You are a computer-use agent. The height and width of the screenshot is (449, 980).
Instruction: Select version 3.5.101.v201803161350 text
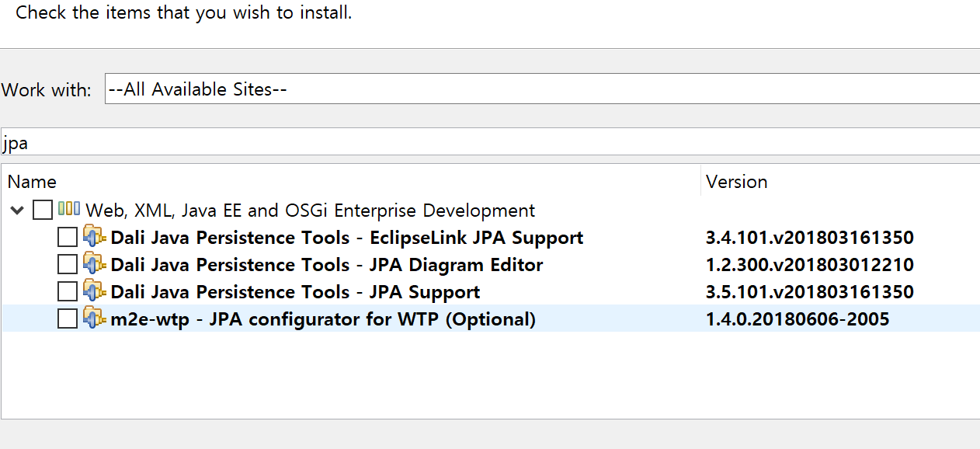coord(810,291)
